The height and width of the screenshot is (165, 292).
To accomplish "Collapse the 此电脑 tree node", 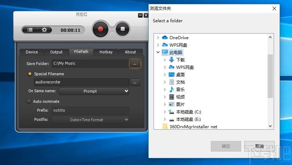I will pos(158,52).
